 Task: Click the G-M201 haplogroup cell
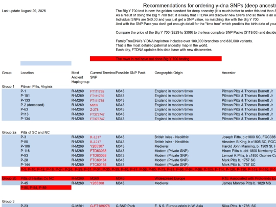tap(78, 205)
